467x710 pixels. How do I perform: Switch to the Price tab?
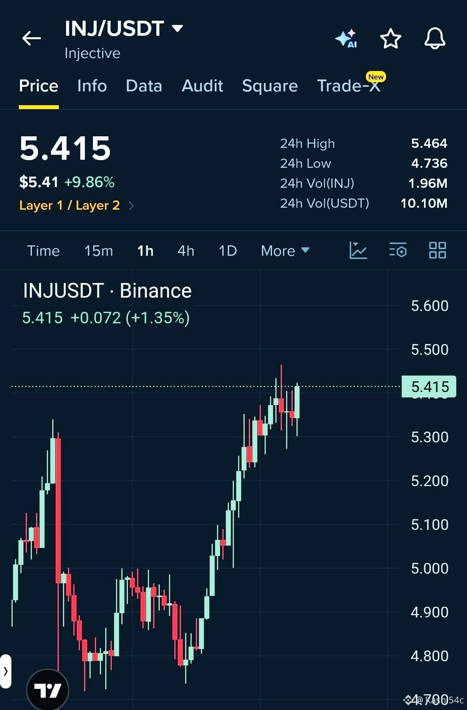[38, 86]
